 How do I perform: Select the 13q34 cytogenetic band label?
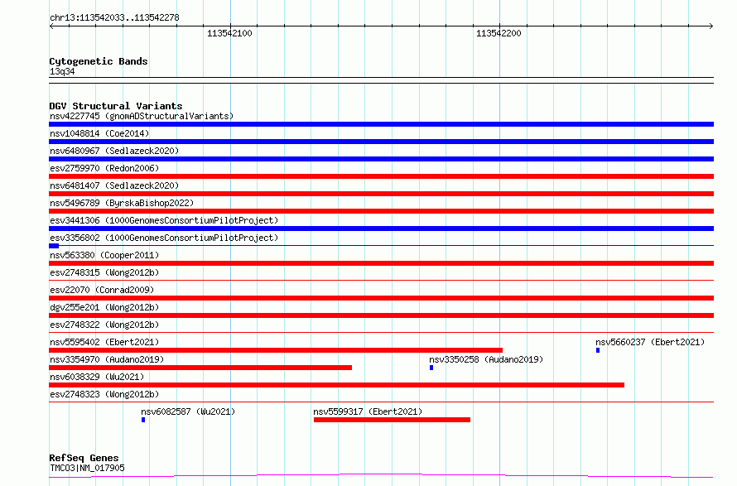point(62,71)
